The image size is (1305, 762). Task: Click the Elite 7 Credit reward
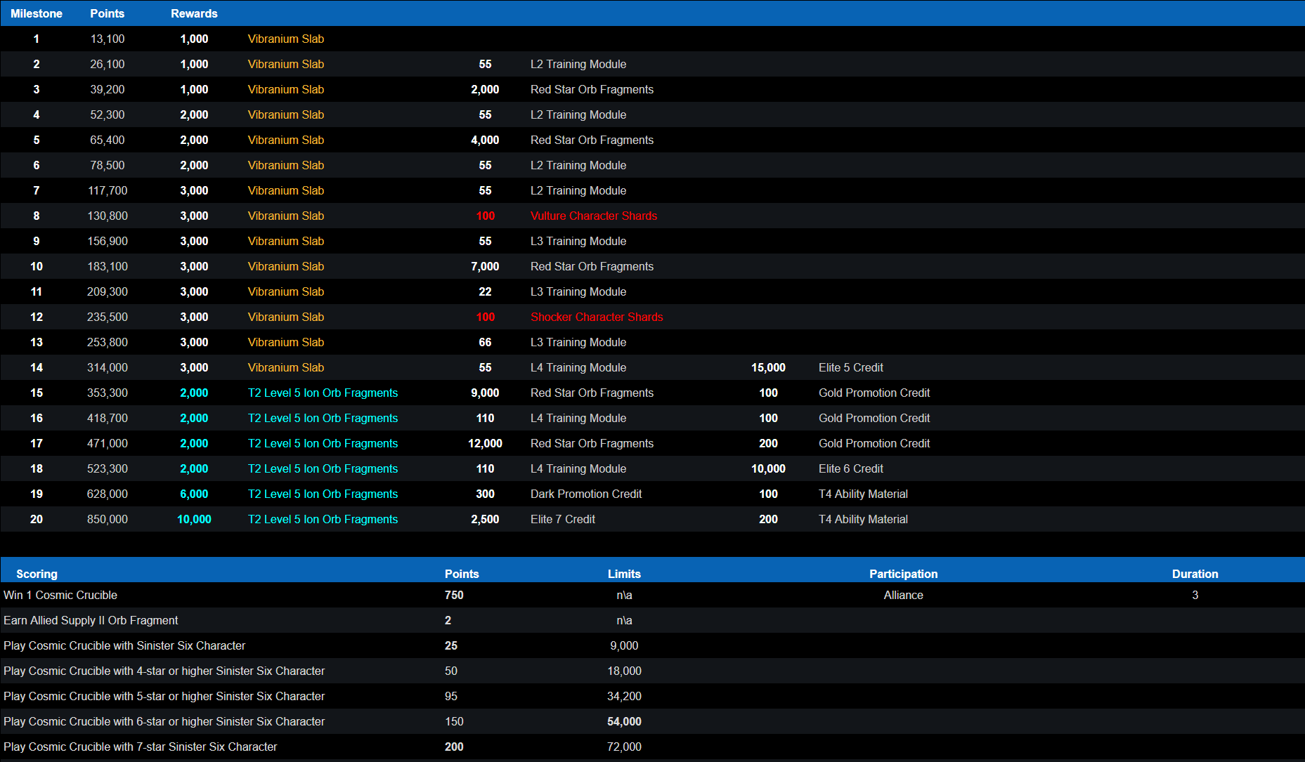562,519
